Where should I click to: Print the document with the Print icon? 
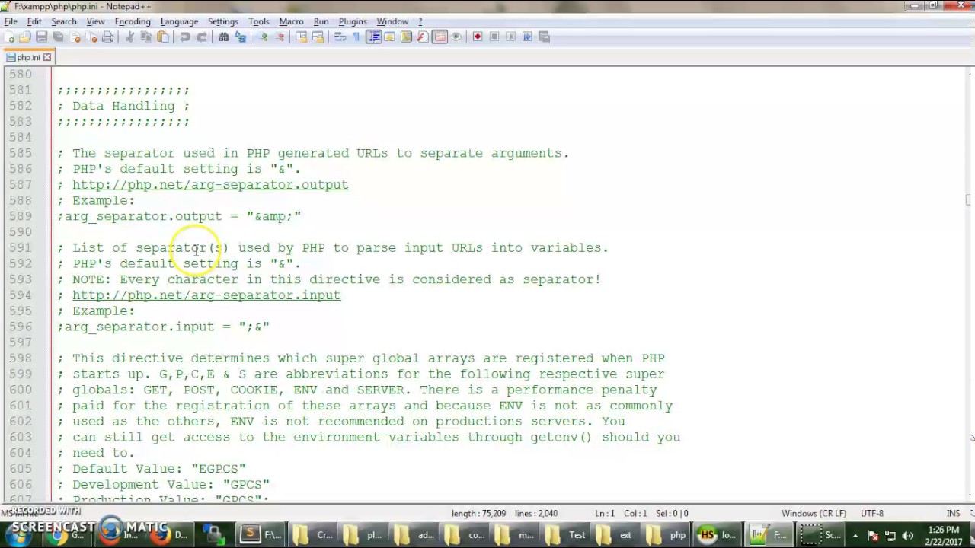click(x=107, y=37)
